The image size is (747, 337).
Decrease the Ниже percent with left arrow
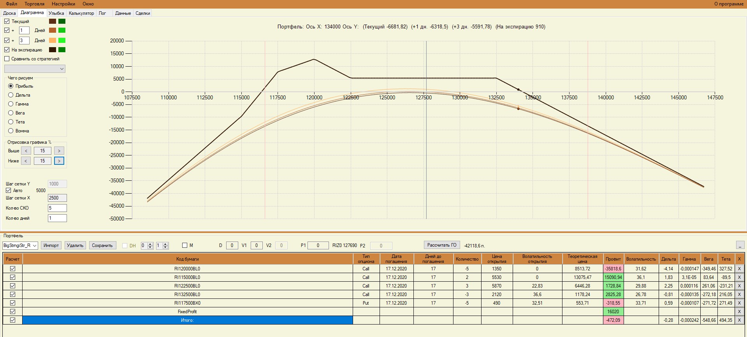[x=26, y=161]
